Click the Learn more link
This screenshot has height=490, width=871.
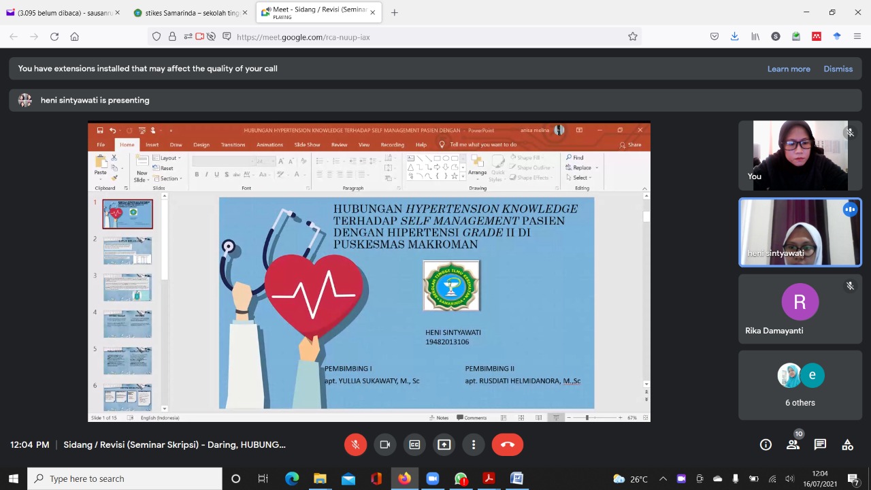[x=789, y=69]
